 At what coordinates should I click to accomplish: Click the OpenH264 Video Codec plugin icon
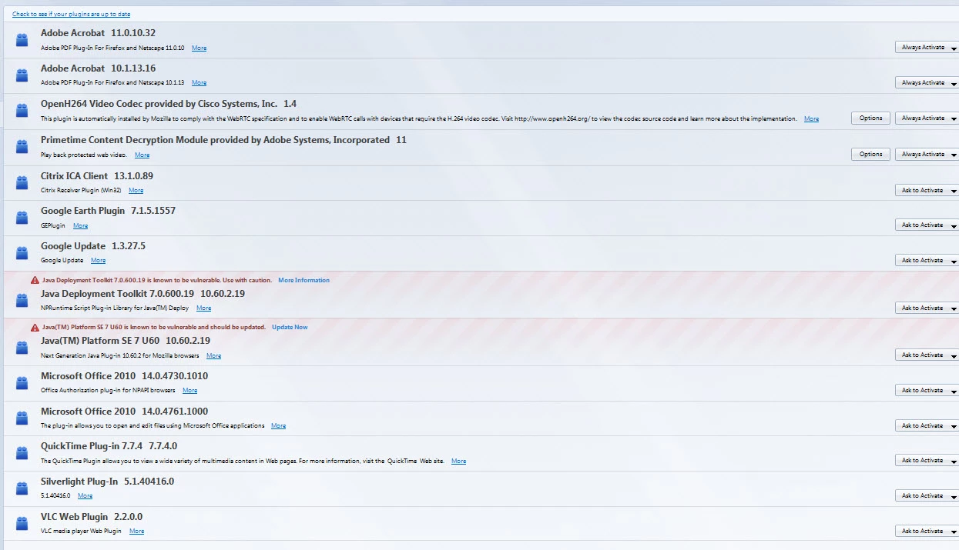pyautogui.click(x=22, y=111)
